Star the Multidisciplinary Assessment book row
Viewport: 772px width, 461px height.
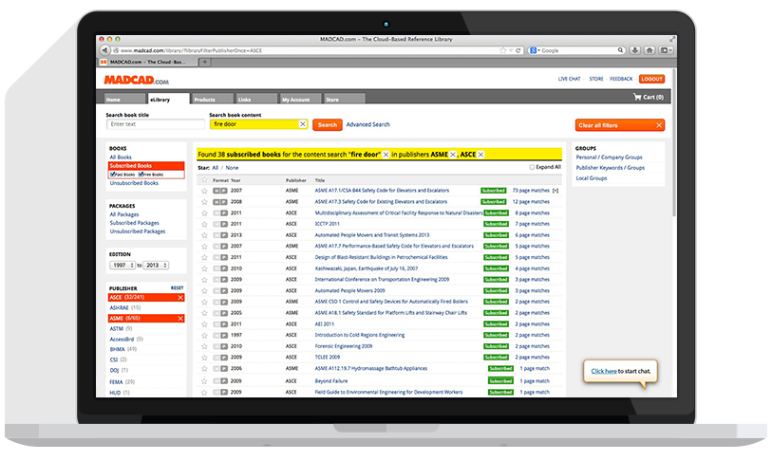tap(204, 213)
